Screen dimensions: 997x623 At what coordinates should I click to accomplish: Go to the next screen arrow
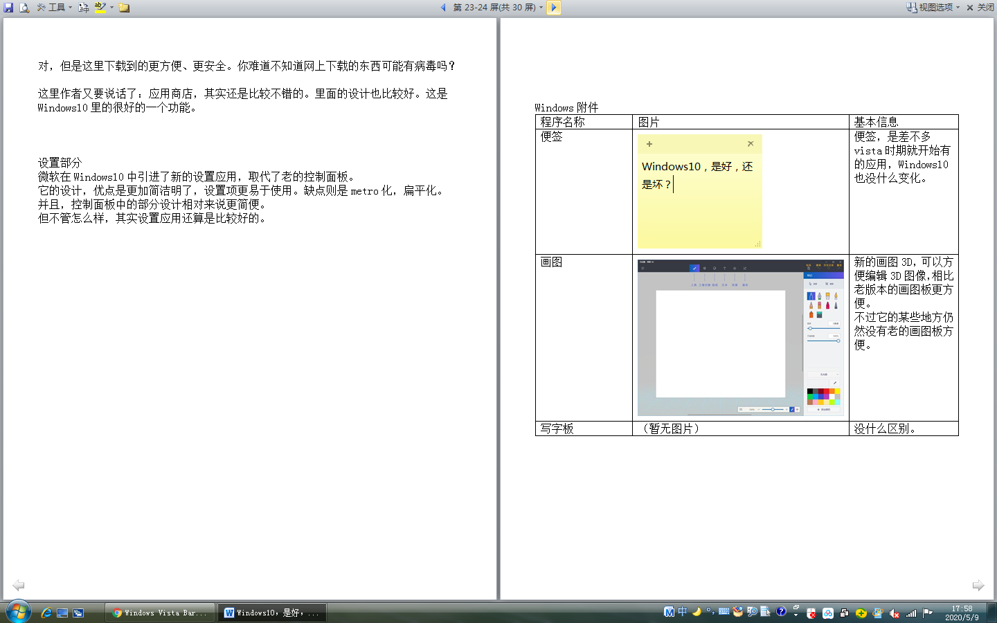(x=554, y=8)
